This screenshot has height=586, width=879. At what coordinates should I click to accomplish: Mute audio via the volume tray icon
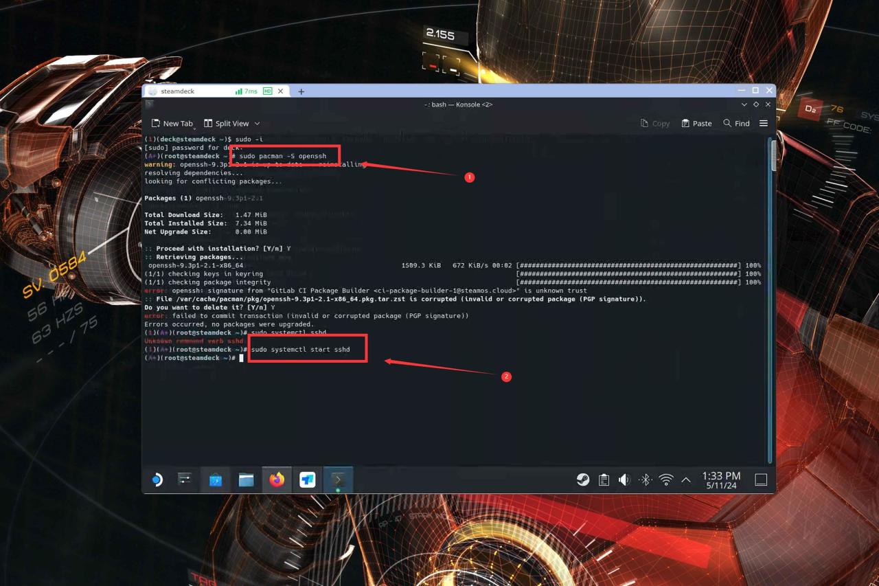coord(624,480)
